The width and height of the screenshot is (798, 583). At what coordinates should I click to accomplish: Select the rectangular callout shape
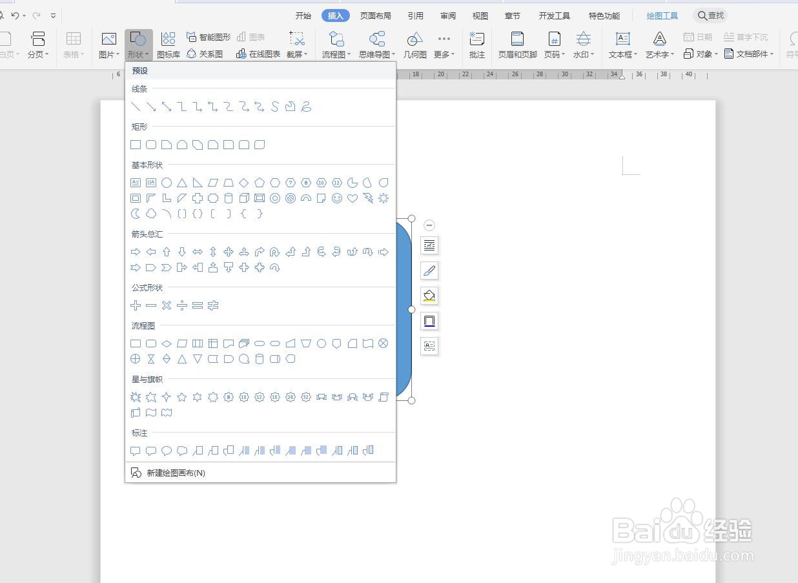click(x=136, y=451)
